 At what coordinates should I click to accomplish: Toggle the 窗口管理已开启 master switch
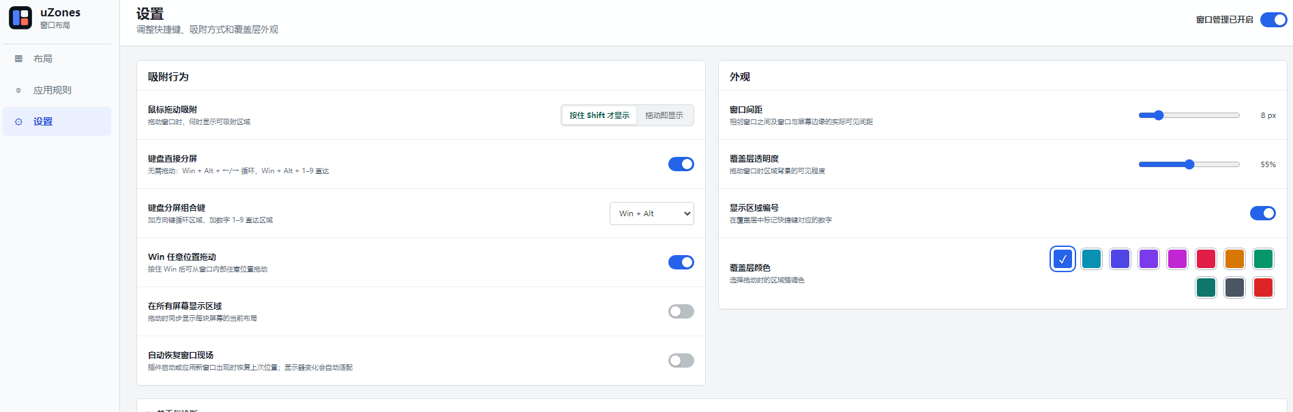point(1273,20)
